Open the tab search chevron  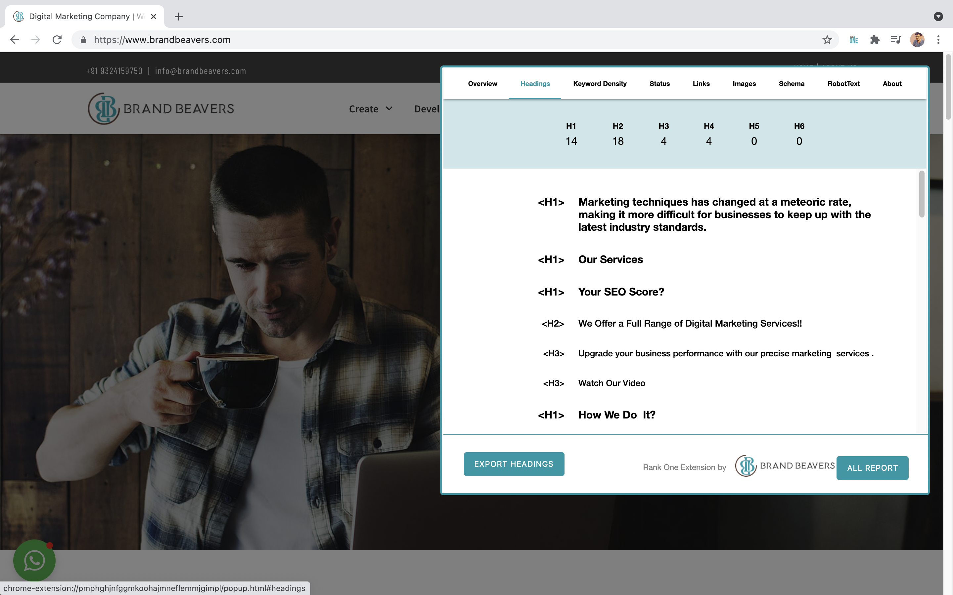939,16
